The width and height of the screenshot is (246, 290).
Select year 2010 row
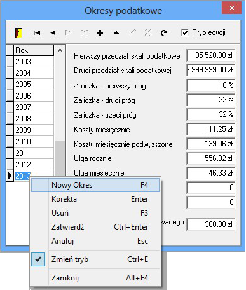pos(34,142)
